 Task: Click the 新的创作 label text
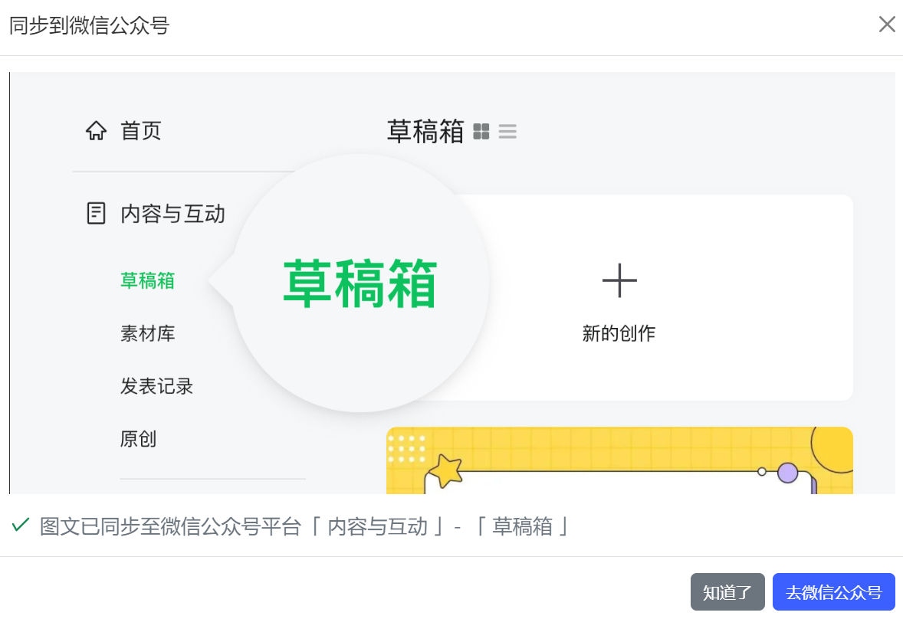pyautogui.click(x=619, y=333)
